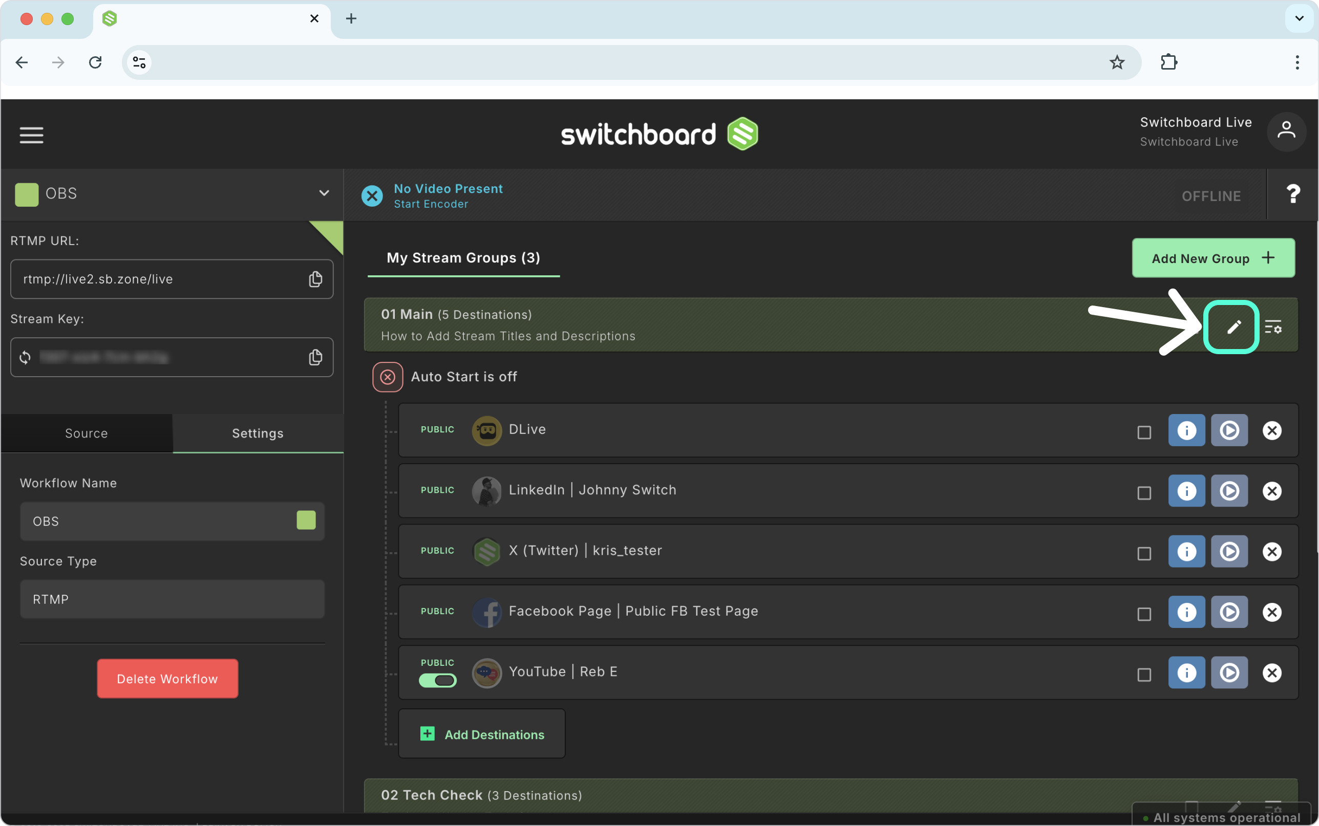Reload the browser page

[x=95, y=62]
